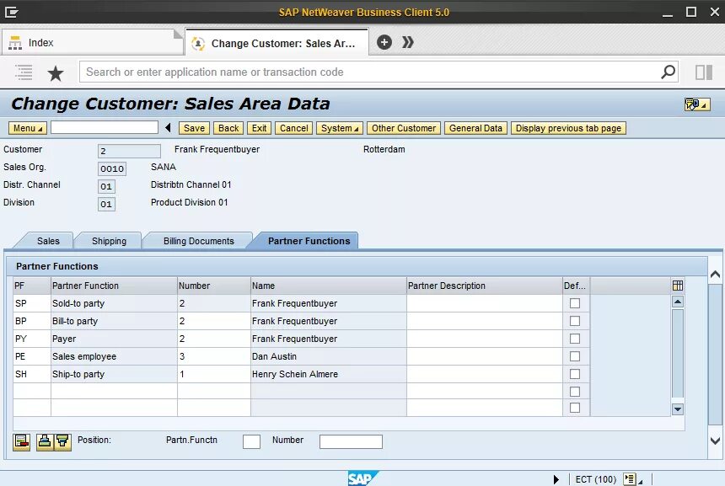
Task: Add a new tab with plus icon
Action: point(384,42)
